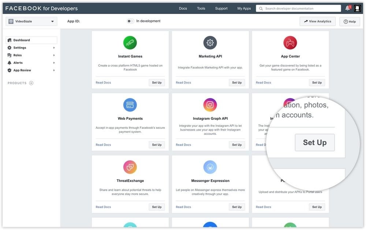Click the Marketing API gear icon
Viewport: 366px width, 230px height.
tap(210, 43)
